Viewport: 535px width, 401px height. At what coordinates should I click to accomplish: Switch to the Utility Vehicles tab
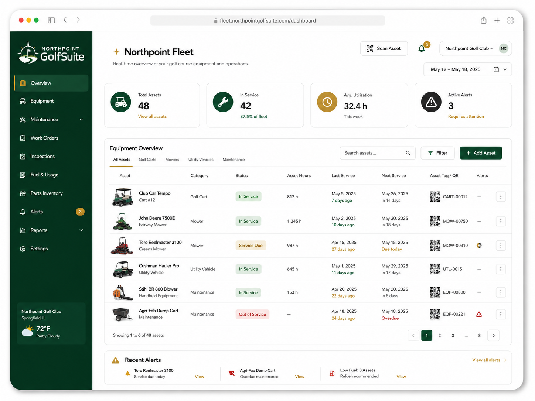click(201, 160)
